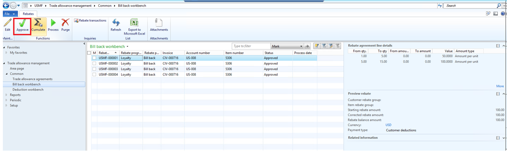Expand the Setup tree node
The height and width of the screenshot is (151, 507).
click(x=6, y=106)
